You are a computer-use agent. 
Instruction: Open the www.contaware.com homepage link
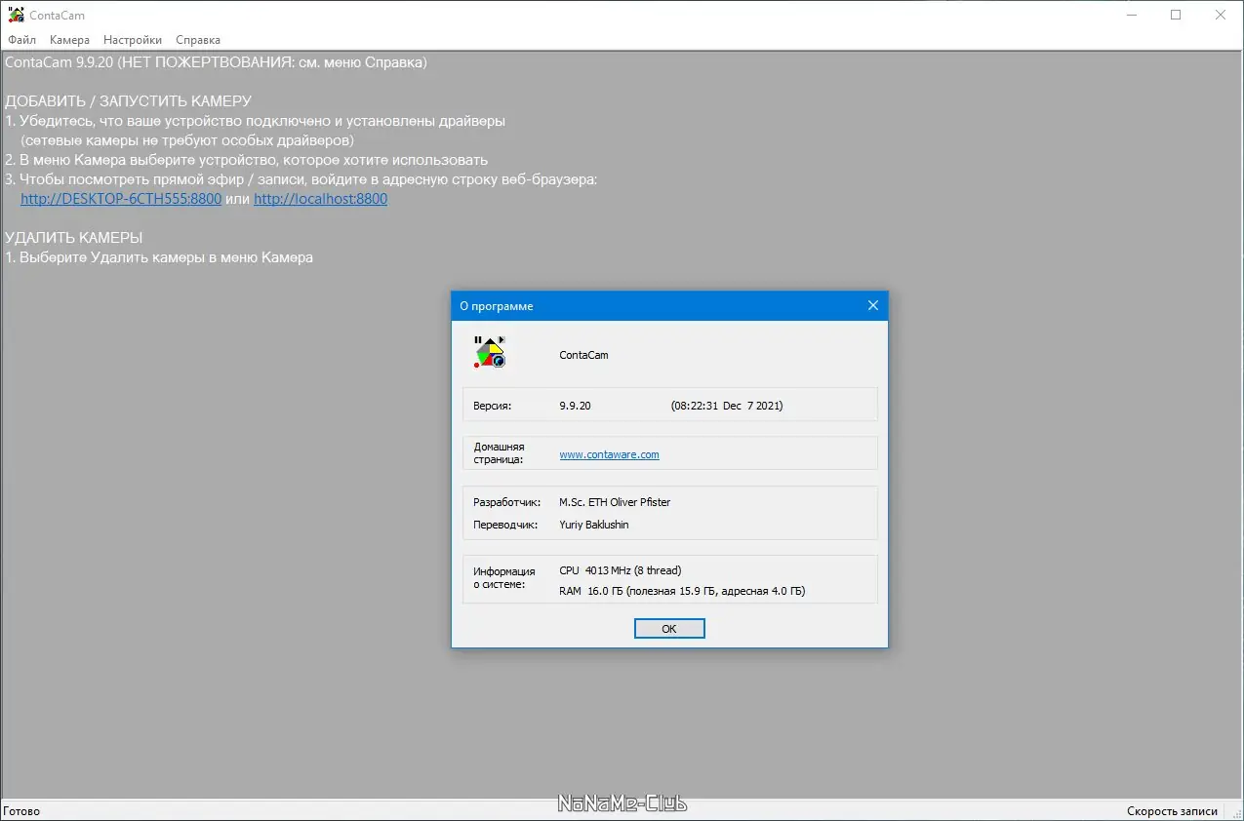[609, 454]
